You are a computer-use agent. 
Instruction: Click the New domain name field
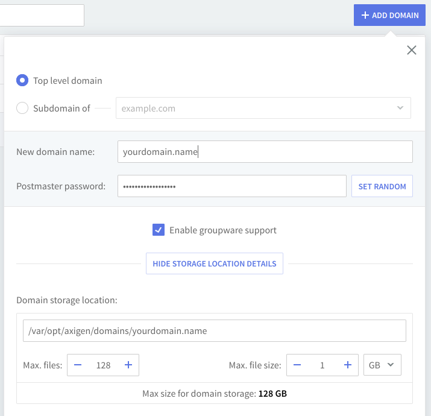pos(265,152)
